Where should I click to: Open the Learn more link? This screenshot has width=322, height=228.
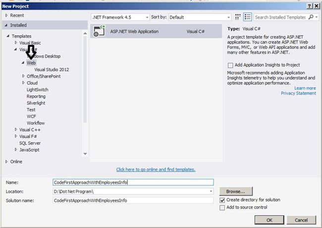tap(305, 88)
